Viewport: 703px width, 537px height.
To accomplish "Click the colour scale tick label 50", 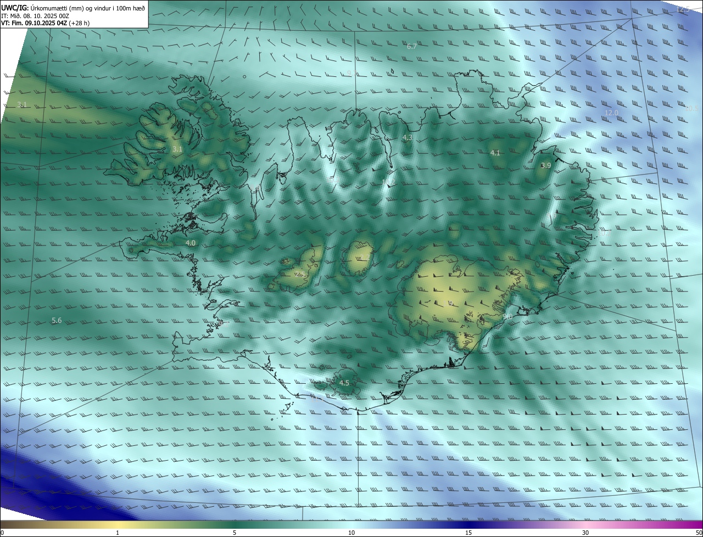I will [699, 533].
